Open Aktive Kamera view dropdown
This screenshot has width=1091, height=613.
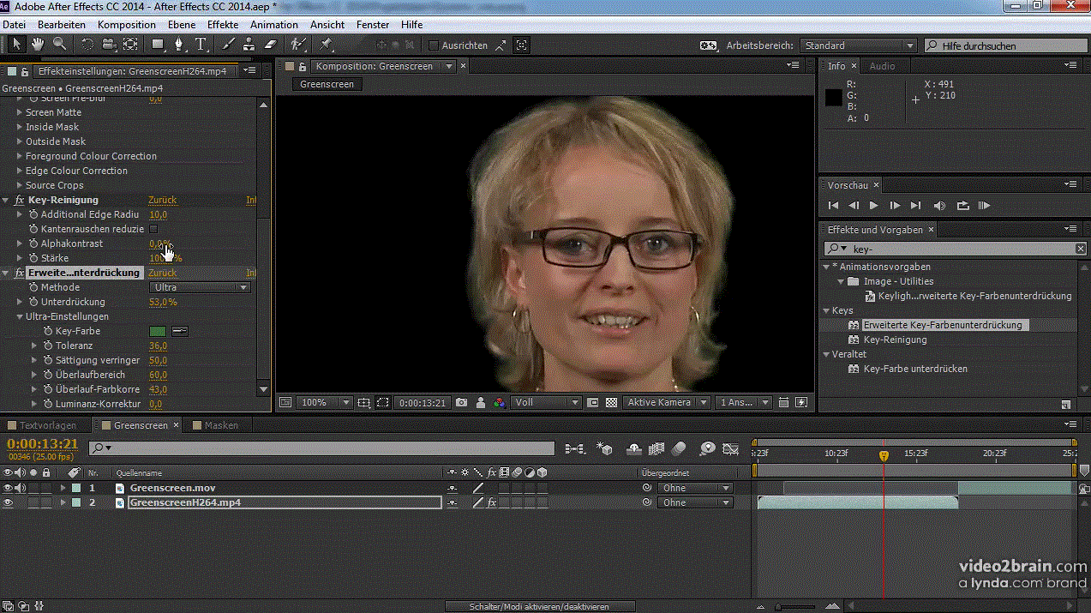pyautogui.click(x=667, y=402)
